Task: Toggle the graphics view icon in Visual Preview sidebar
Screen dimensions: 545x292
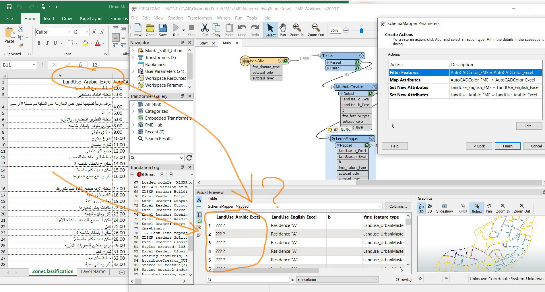Action: pyautogui.click(x=199, y=221)
